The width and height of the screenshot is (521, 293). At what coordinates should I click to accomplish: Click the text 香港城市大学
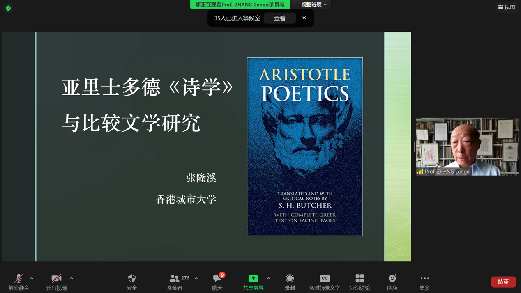click(x=186, y=199)
